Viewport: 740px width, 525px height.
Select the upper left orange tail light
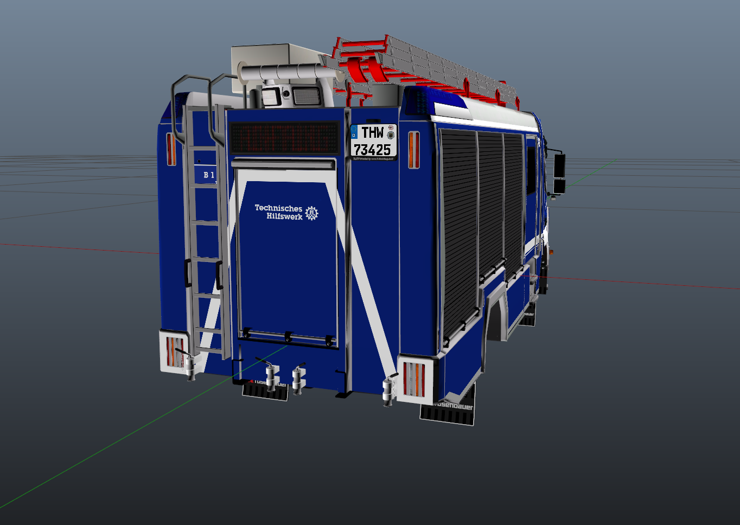(171, 149)
